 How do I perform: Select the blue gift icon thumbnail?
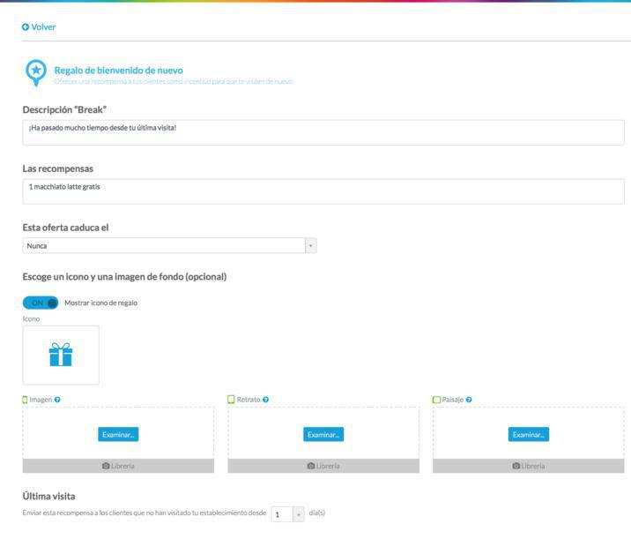pos(61,355)
